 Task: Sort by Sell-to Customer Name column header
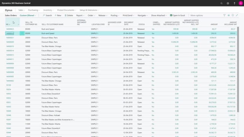point(53,24)
